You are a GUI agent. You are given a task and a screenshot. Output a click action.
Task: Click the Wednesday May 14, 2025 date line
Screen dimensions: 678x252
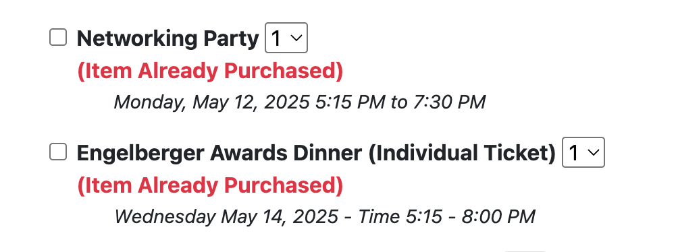click(x=325, y=216)
